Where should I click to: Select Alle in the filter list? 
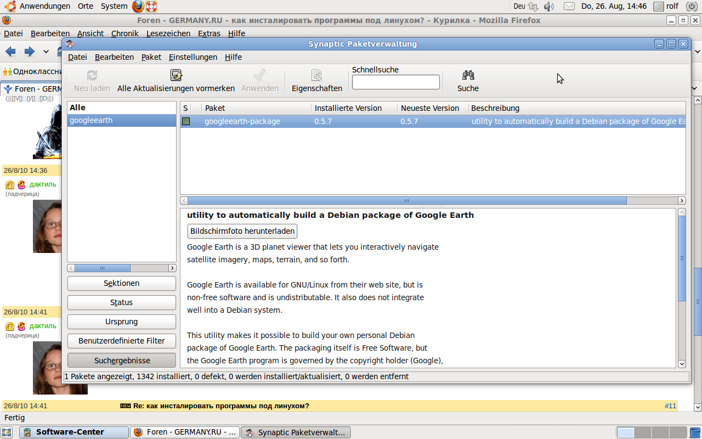[x=122, y=108]
